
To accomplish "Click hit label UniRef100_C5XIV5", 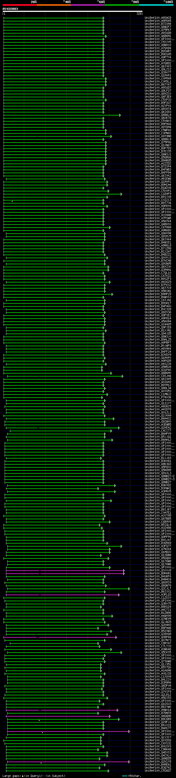I will [158, 42].
